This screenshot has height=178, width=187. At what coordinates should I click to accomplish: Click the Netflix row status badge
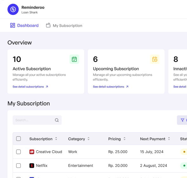pos(184,166)
